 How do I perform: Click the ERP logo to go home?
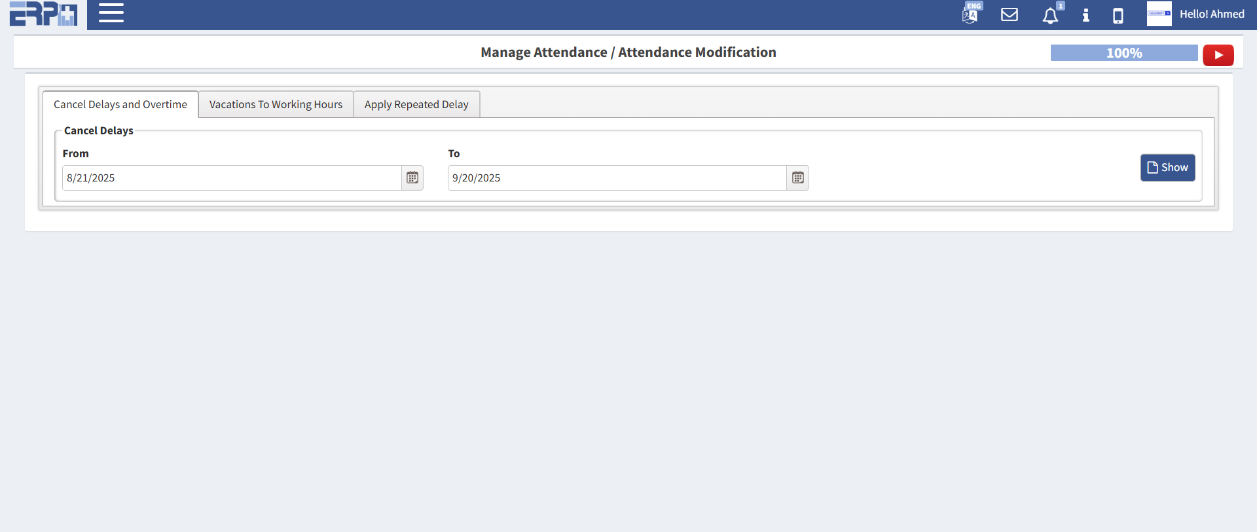click(x=43, y=14)
